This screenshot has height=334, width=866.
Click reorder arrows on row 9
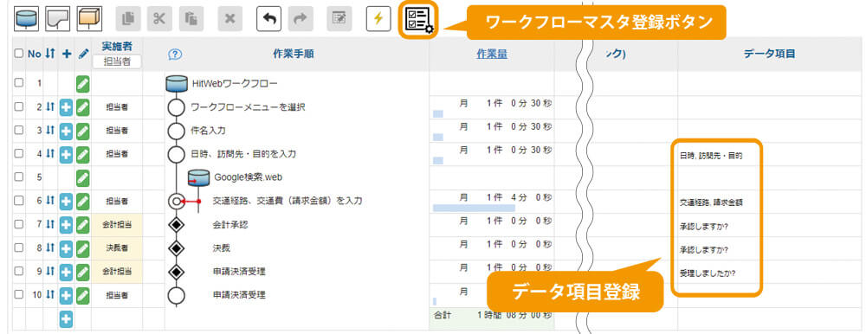pyautogui.click(x=50, y=271)
